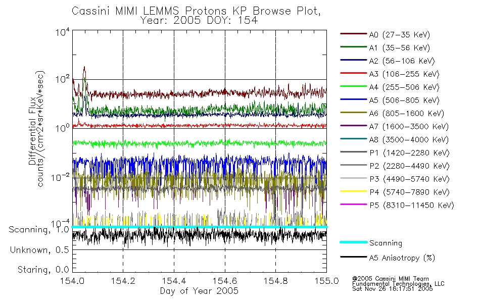This screenshot has height=303, width=480.
Task: Click the P3 (4490-5740 KeV) legend label
Action: [409, 179]
